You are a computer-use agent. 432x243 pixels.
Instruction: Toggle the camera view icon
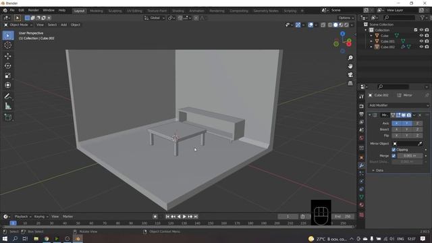pyautogui.click(x=350, y=75)
